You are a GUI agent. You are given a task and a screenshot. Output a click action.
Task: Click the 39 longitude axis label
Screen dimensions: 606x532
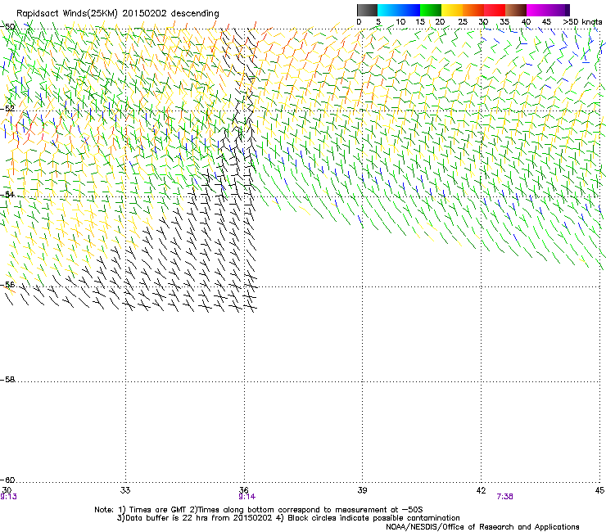[x=362, y=490]
